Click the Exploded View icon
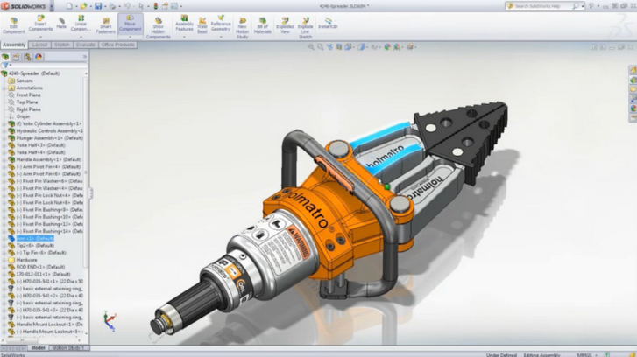 (285, 24)
